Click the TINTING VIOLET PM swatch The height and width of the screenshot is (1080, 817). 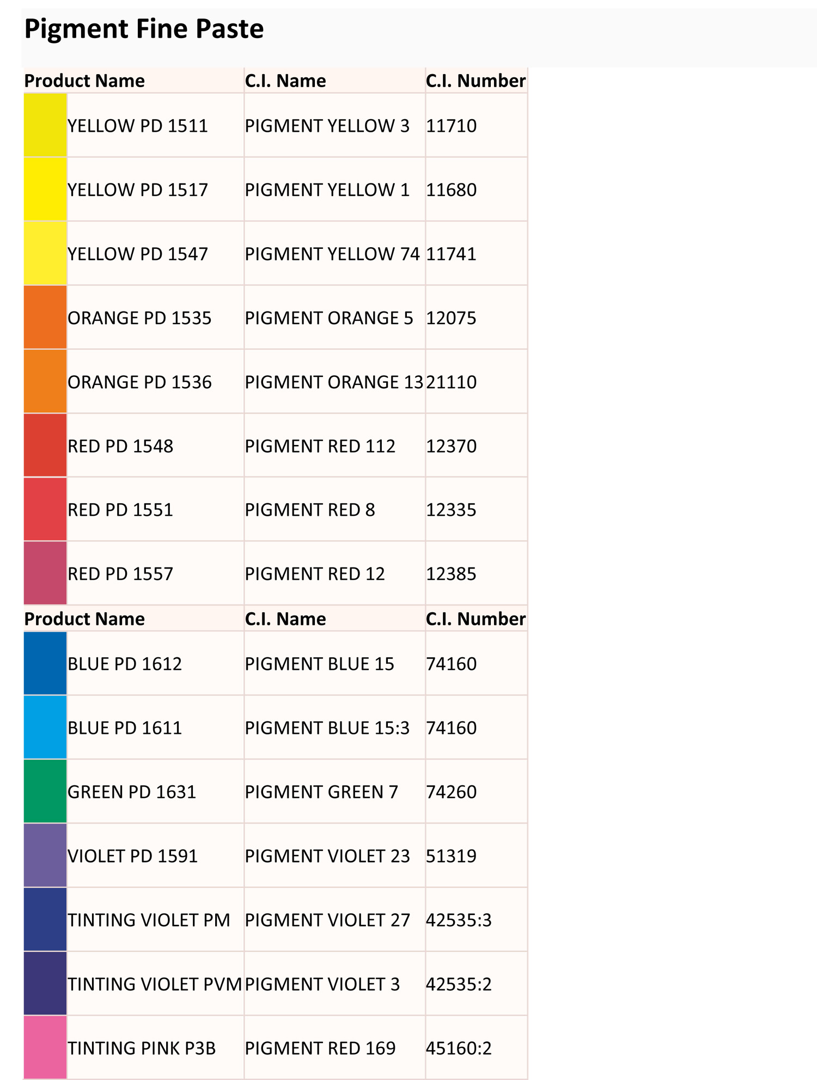pos(45,919)
